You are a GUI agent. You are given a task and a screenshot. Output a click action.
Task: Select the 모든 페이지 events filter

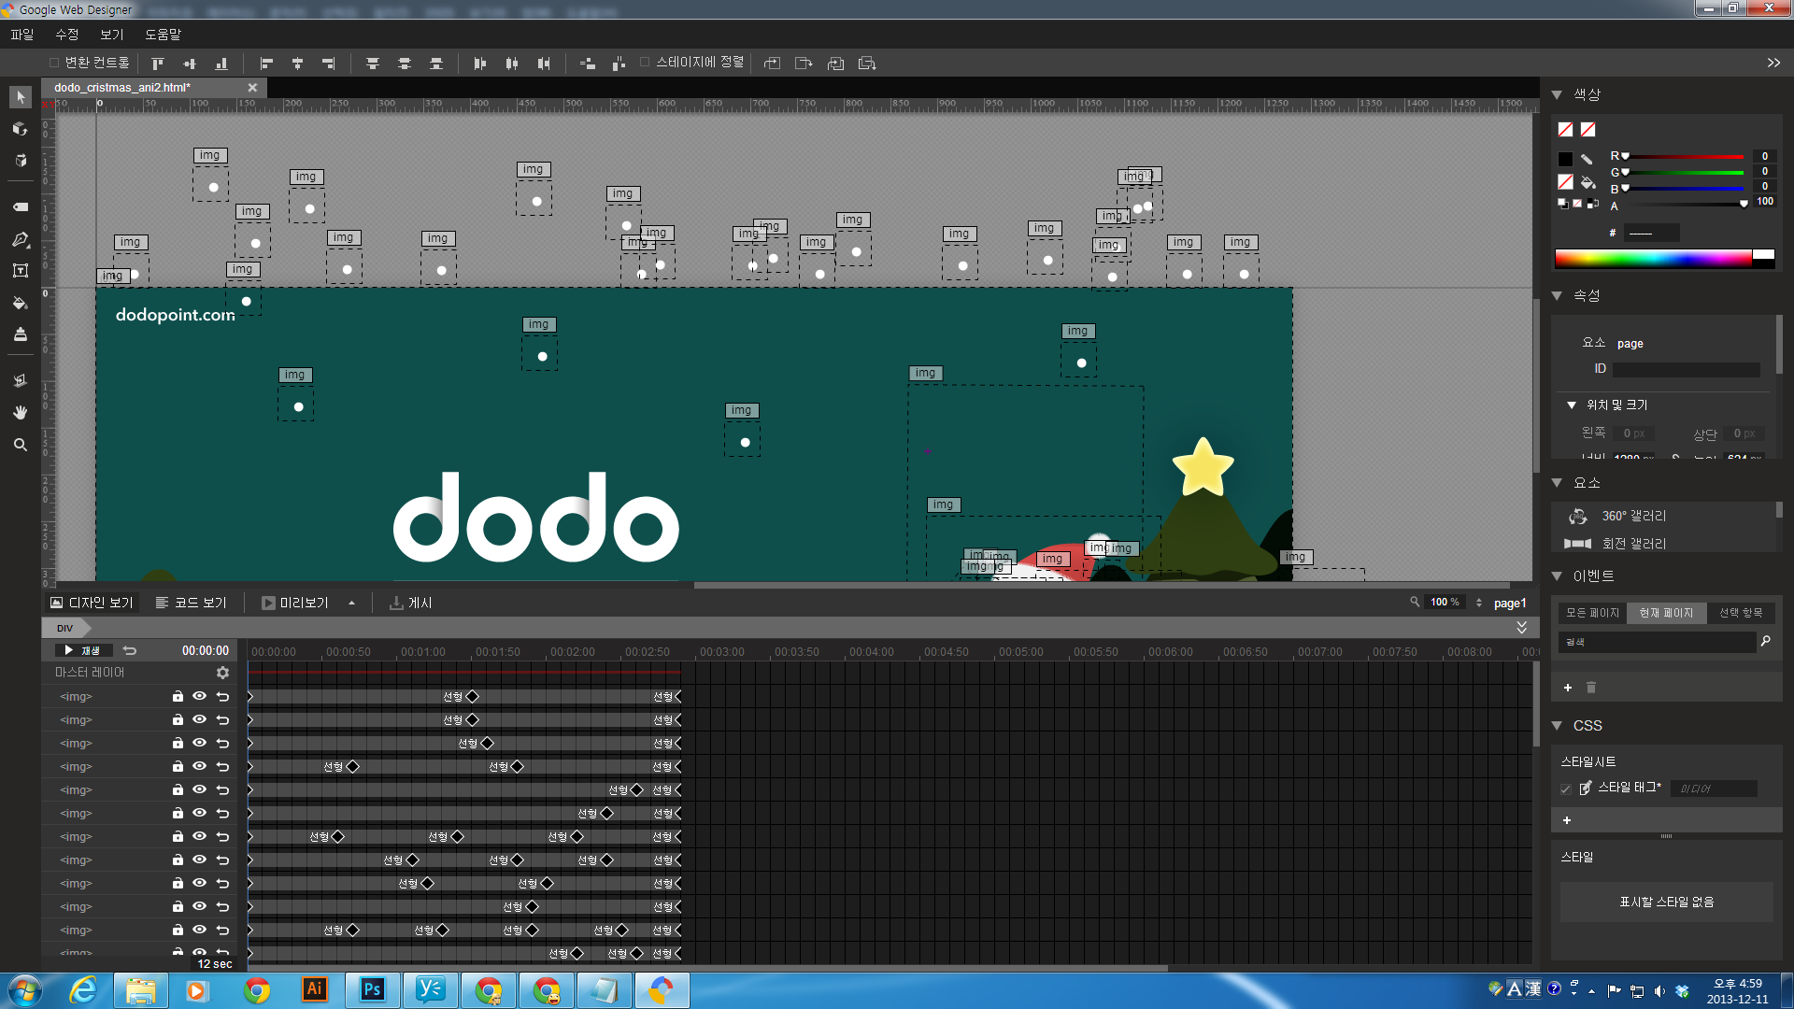tap(1592, 613)
